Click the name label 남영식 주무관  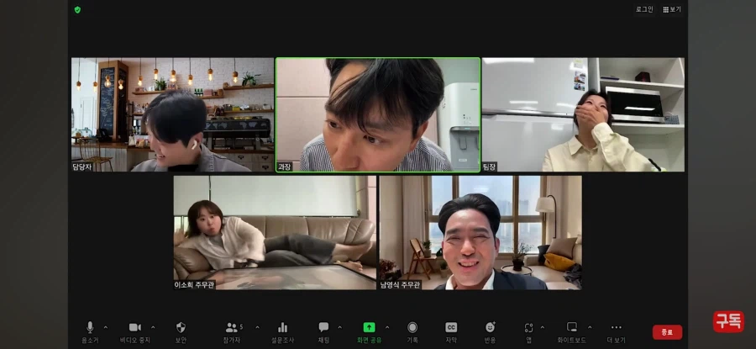401,285
